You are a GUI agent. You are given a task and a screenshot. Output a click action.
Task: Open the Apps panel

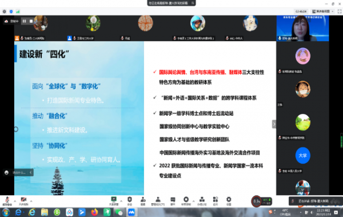point(216,201)
